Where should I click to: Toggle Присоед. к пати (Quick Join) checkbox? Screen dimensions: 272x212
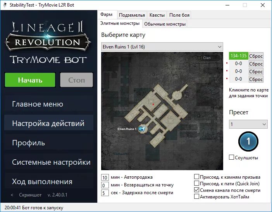click(x=196, y=183)
